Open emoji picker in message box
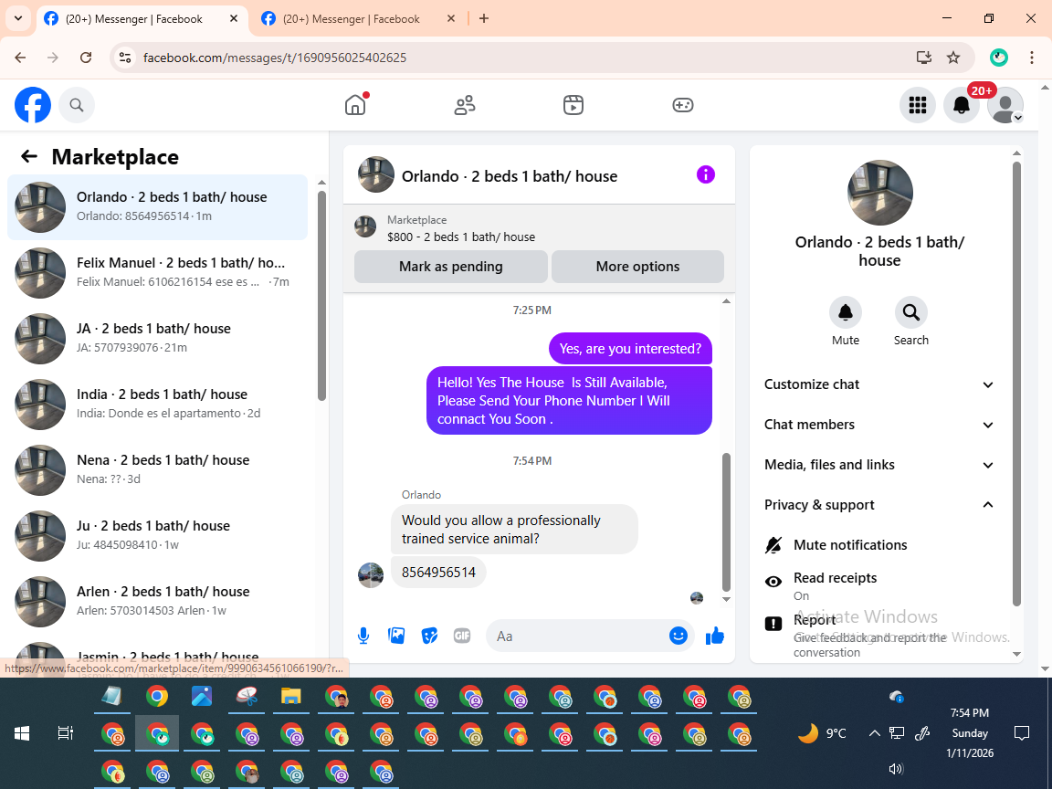 [679, 636]
